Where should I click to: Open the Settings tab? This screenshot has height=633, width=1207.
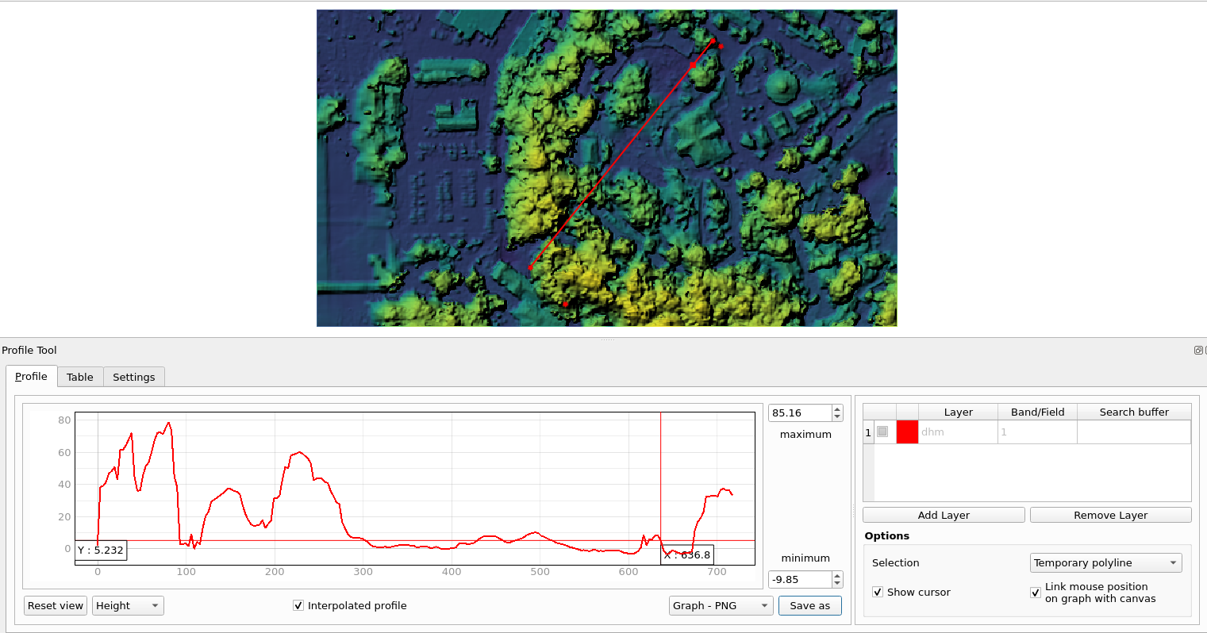pos(133,377)
